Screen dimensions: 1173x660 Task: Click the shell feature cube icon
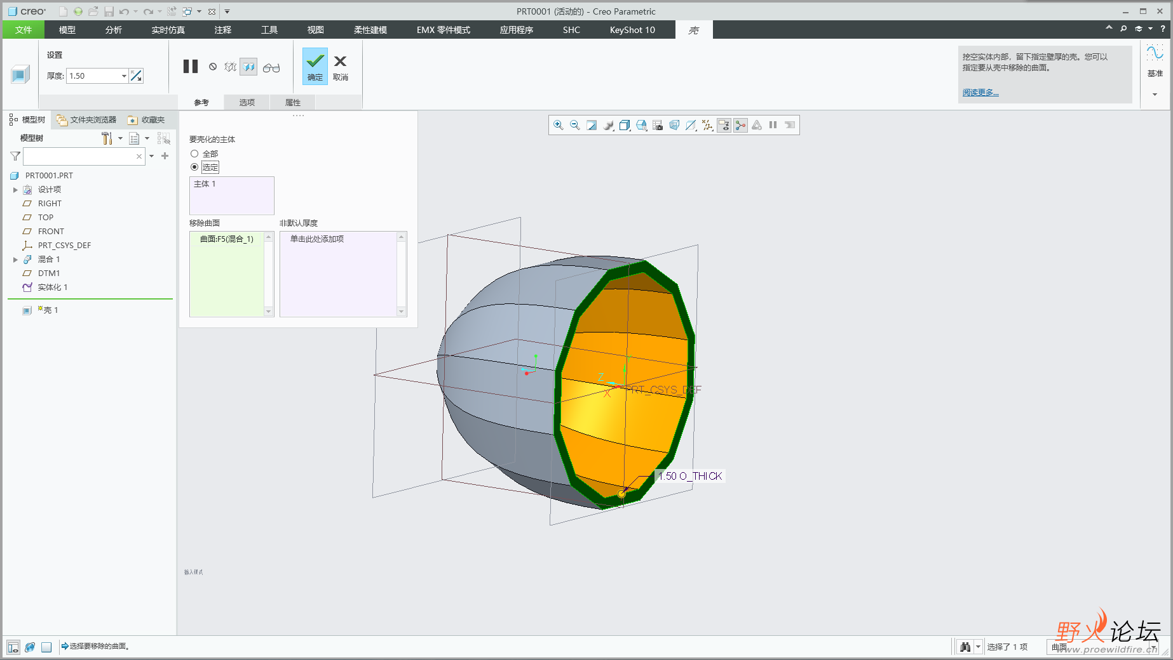20,74
